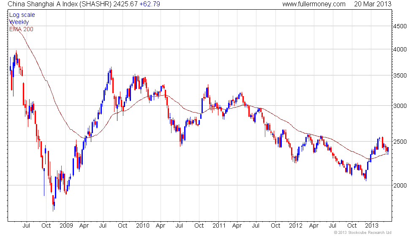Image resolution: width=414 pixels, height=236 pixels.
Task: Select the 2010 time axis label
Action: point(143,226)
